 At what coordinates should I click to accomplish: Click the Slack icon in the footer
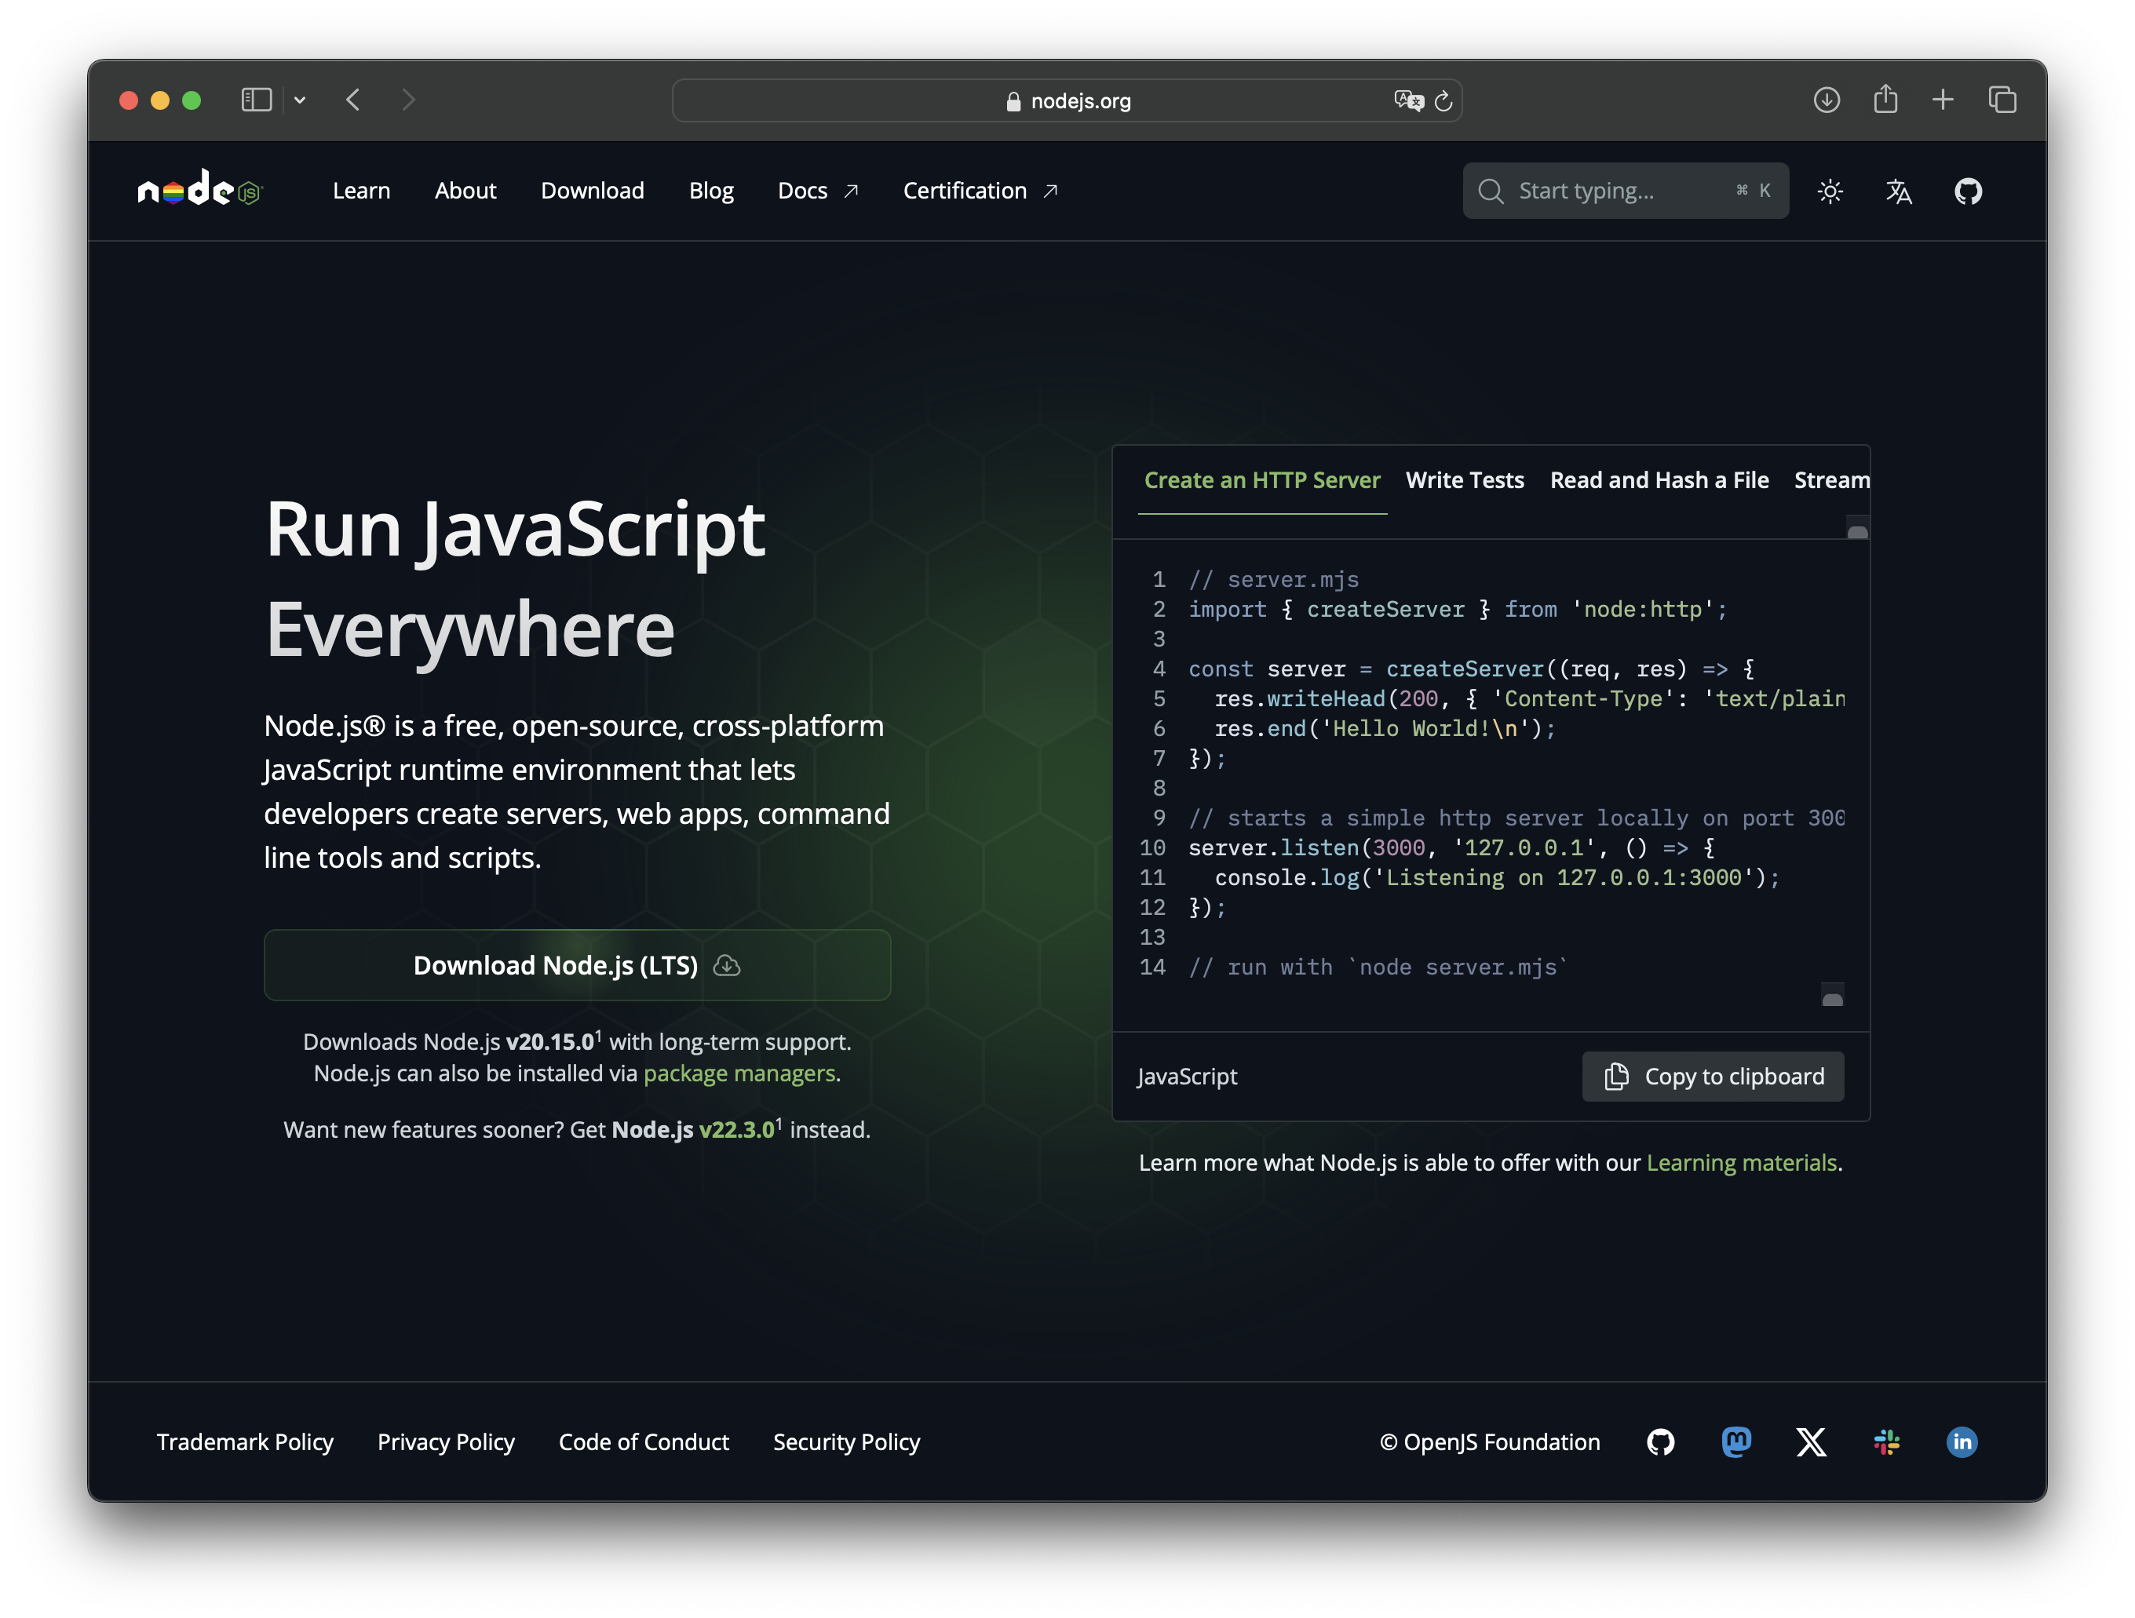(x=1886, y=1441)
